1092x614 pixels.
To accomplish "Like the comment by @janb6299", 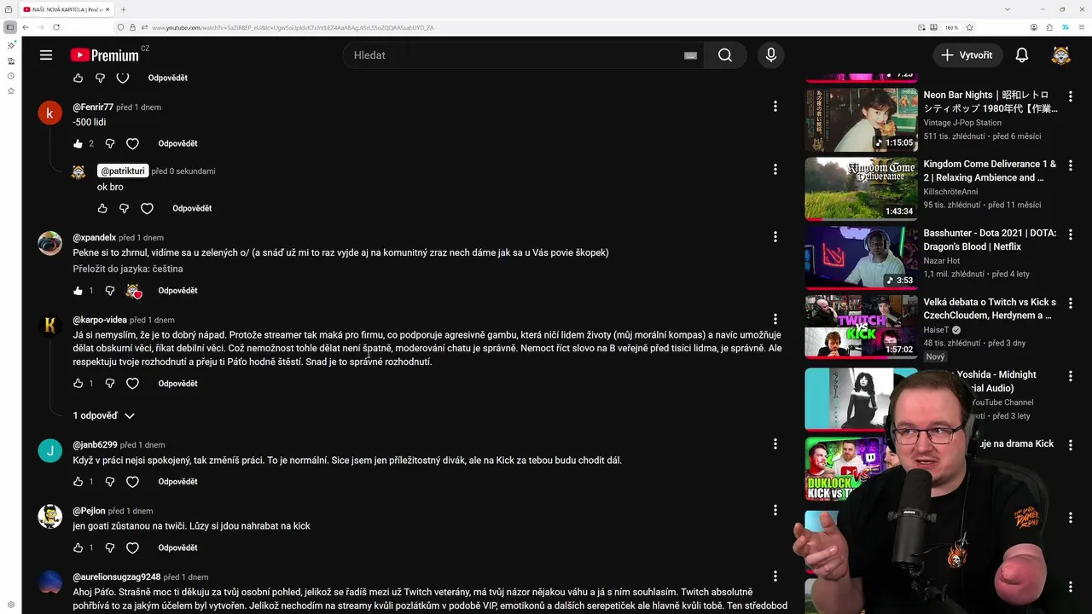I will click(78, 482).
